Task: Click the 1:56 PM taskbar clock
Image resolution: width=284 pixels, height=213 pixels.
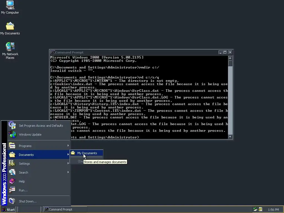Action: (x=273, y=210)
